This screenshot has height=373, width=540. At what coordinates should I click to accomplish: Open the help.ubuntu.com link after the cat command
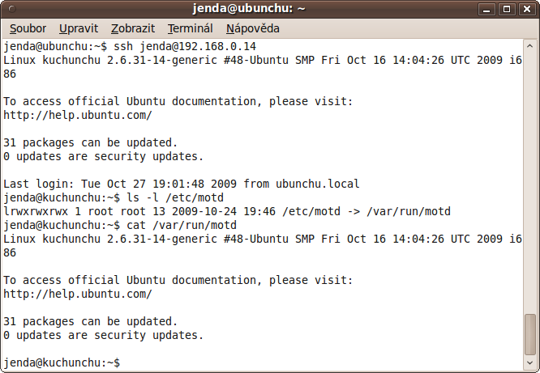78,294
